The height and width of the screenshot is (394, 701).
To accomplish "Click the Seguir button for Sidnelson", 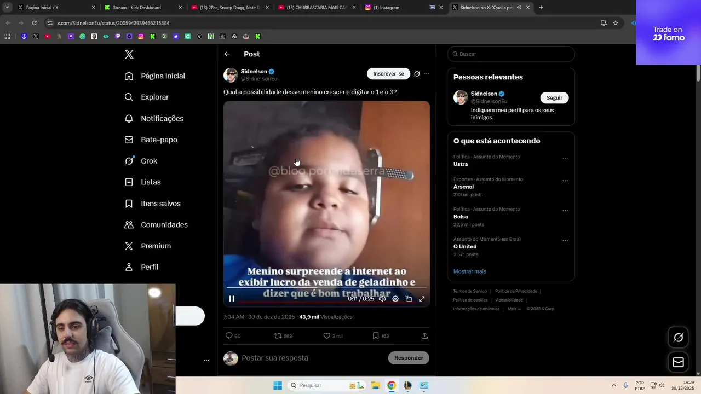I will click(x=554, y=97).
